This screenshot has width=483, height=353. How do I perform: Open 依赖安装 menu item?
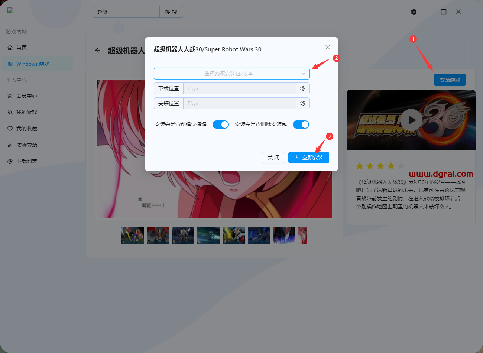pos(37,145)
